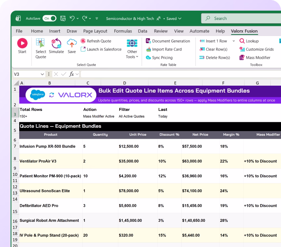Click the Start play icon
This screenshot has width=281, height=247.
(x=22, y=43)
